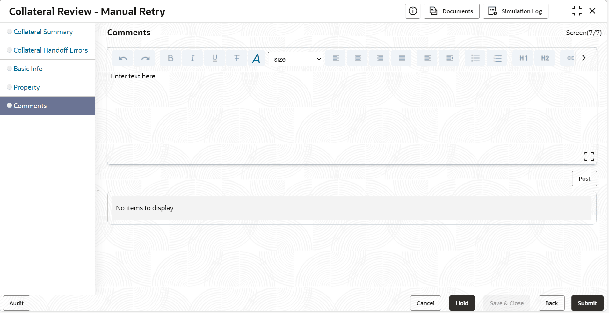Increase text indent

(428, 58)
